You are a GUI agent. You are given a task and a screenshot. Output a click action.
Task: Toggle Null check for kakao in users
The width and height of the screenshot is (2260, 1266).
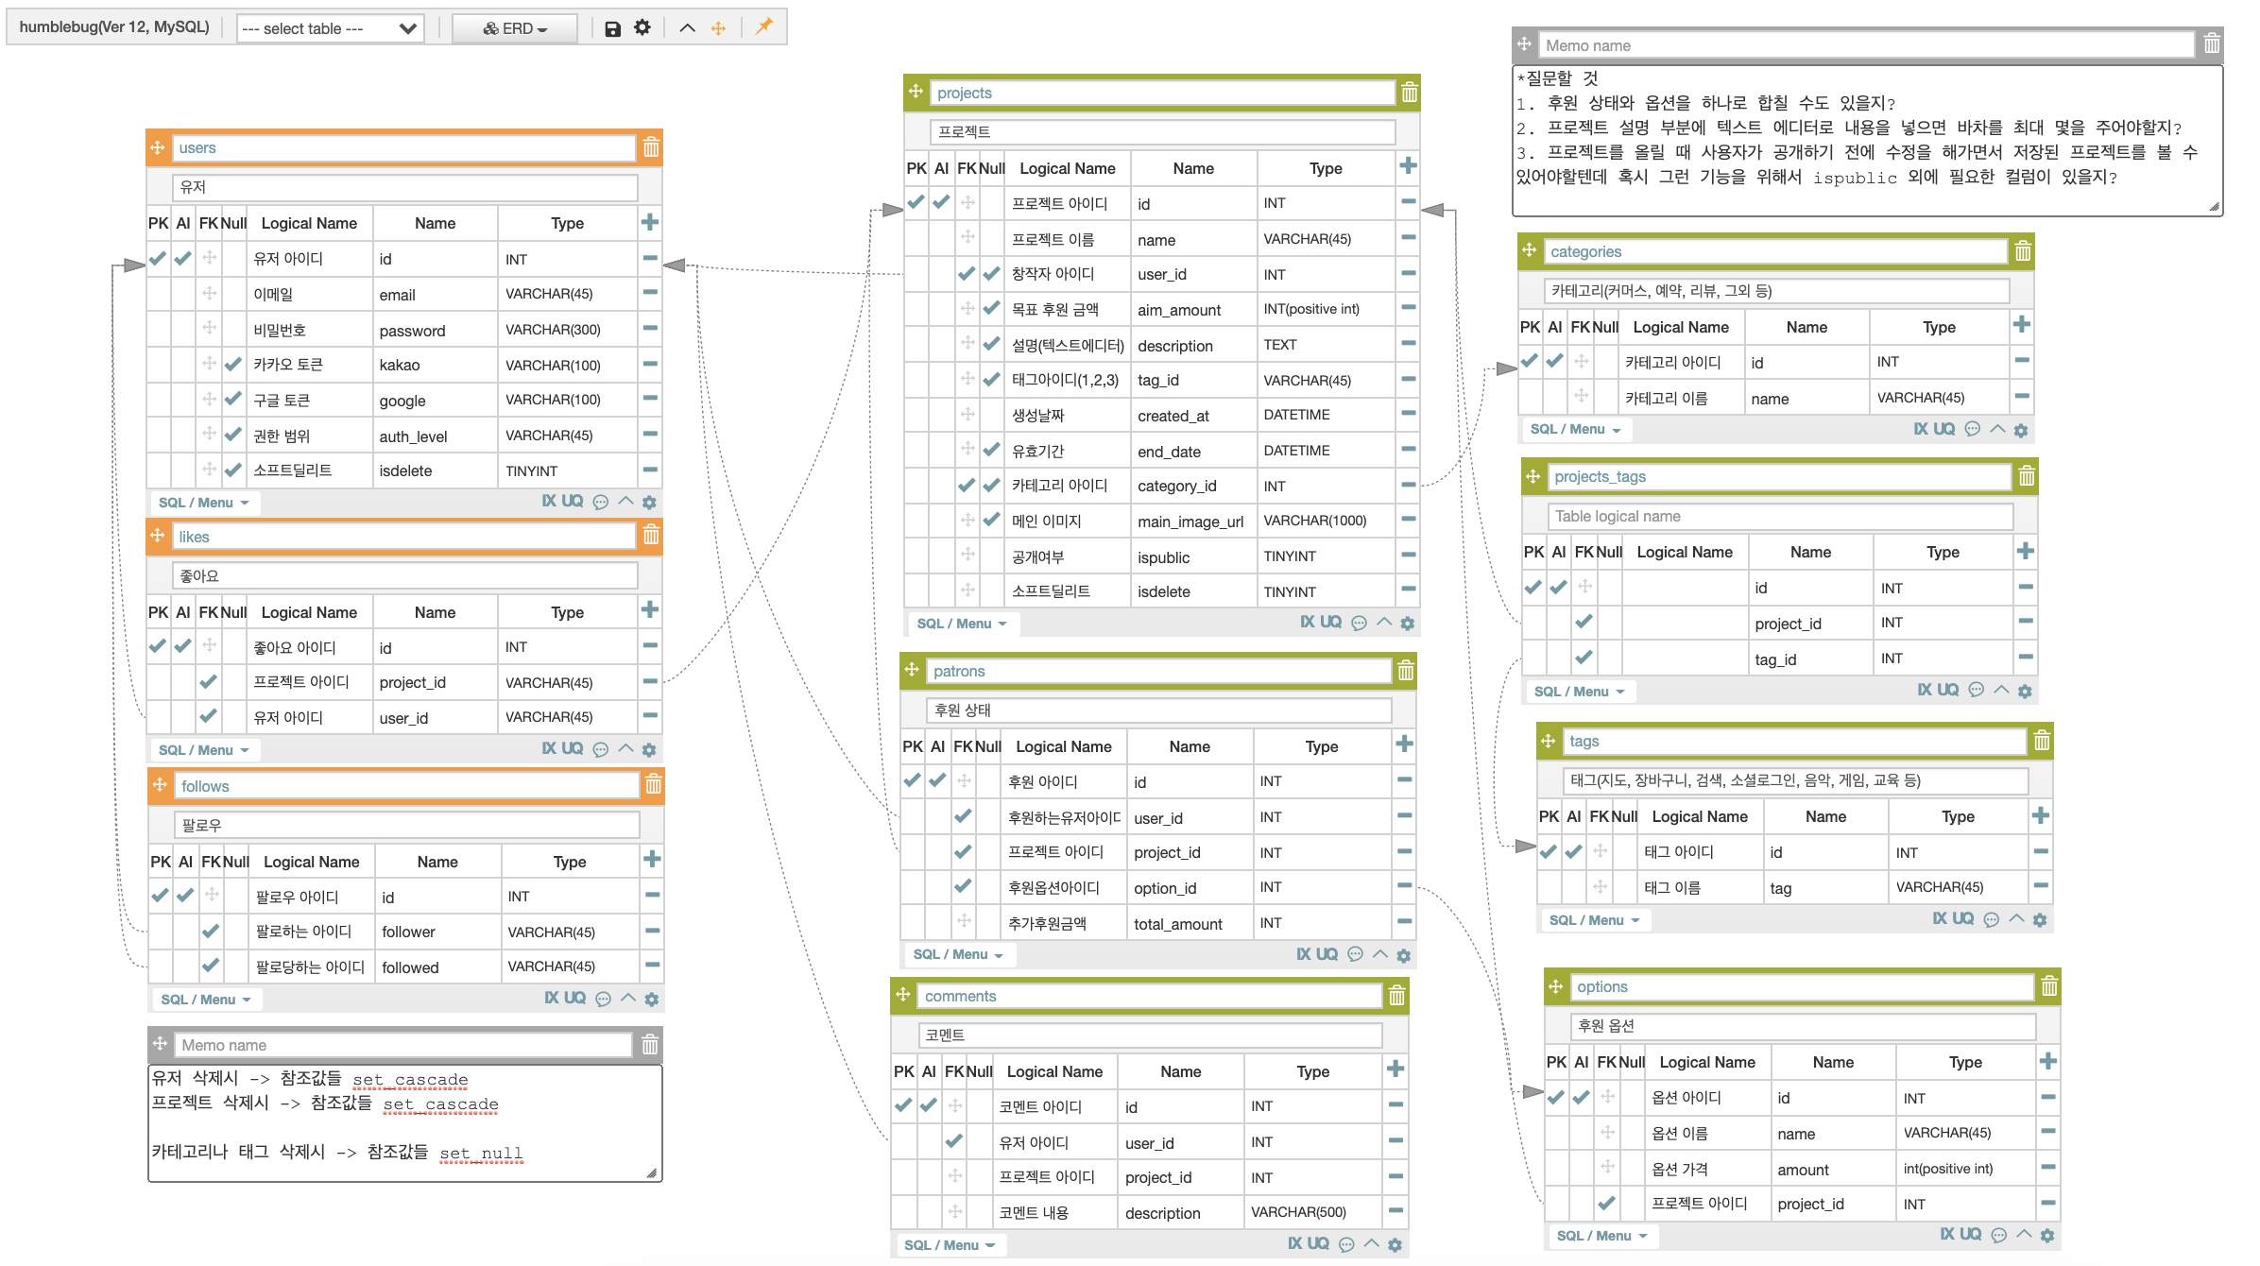tap(232, 364)
